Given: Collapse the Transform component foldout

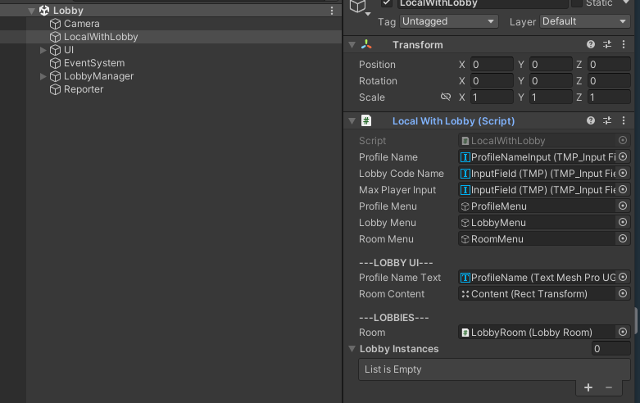Looking at the screenshot, I should pos(352,45).
